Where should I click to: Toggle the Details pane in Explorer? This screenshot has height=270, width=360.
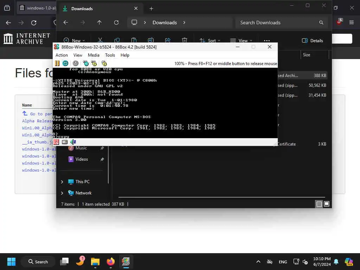click(x=312, y=40)
